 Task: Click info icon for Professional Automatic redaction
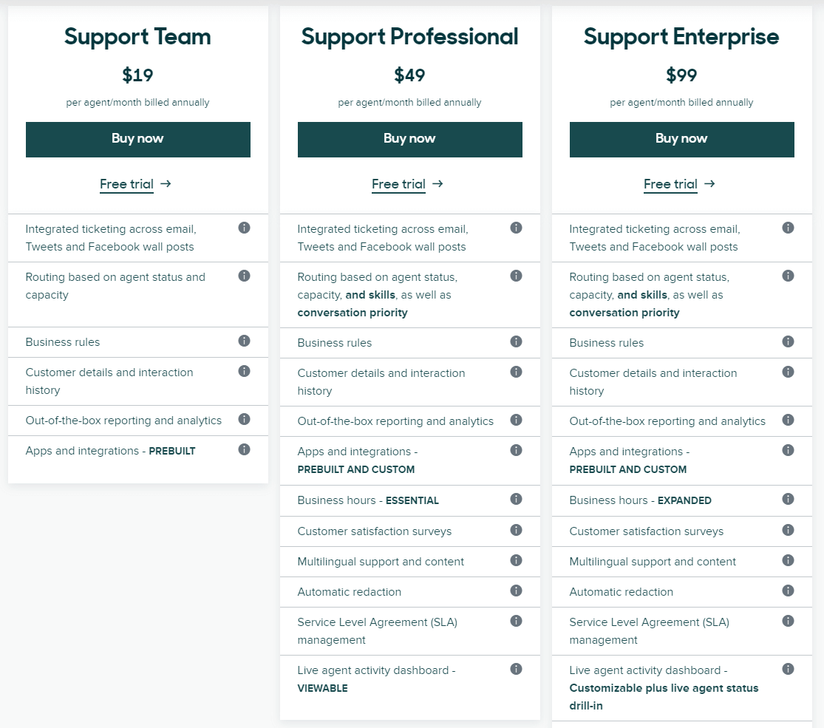point(516,591)
